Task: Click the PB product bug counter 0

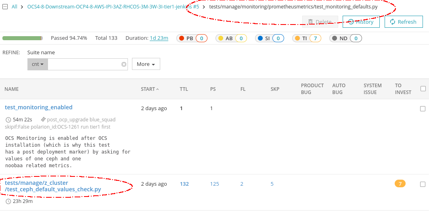Action: [x=201, y=39]
